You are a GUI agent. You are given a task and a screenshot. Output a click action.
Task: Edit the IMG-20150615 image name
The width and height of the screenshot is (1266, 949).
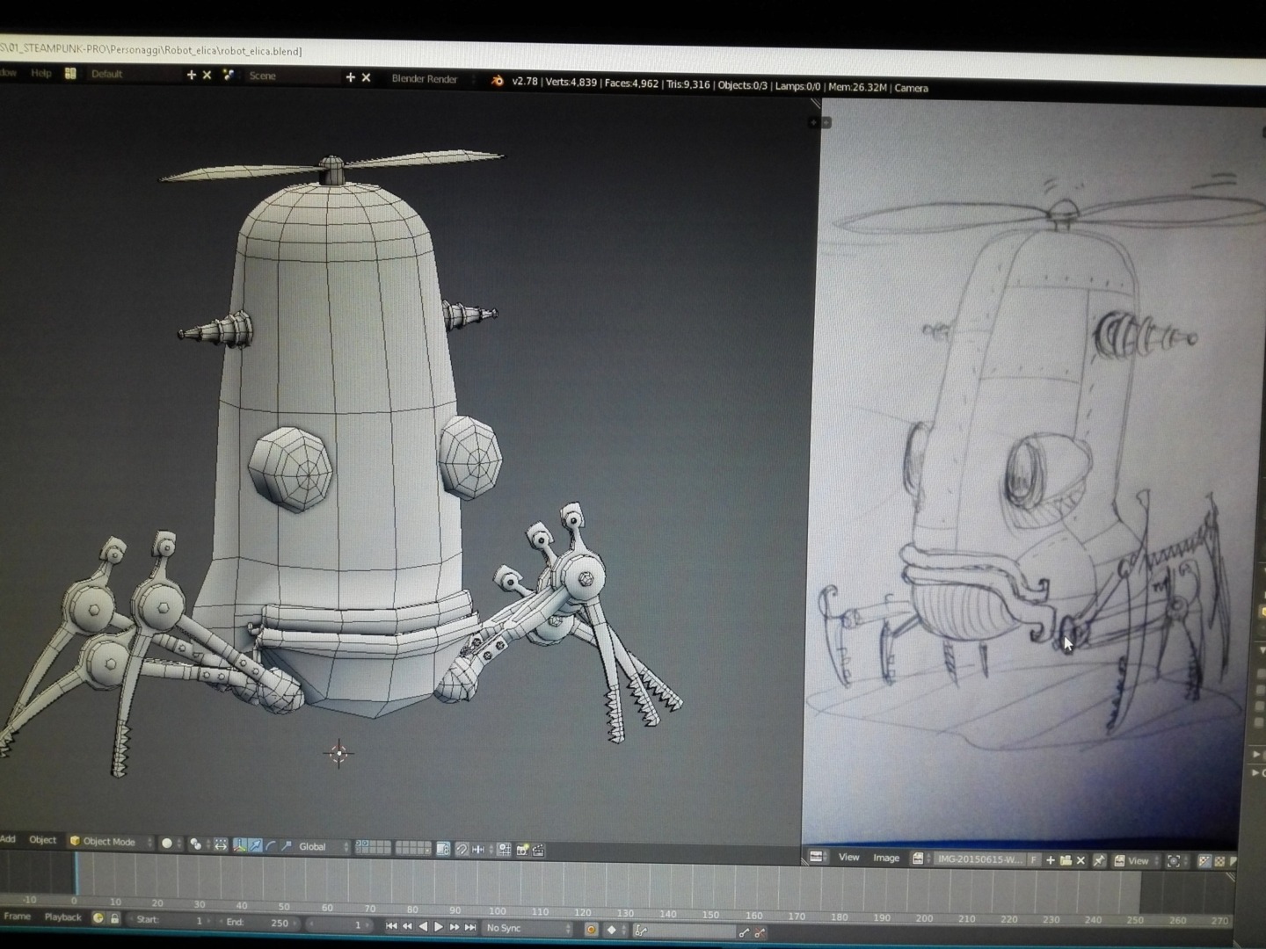pos(980,859)
